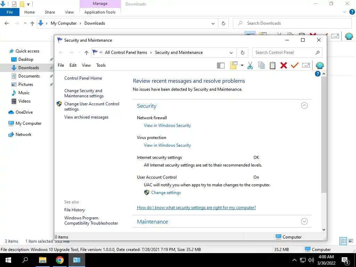Click the folder options icon in Security window toolbar
This screenshot has width=356, height=267.
click(x=234, y=65)
